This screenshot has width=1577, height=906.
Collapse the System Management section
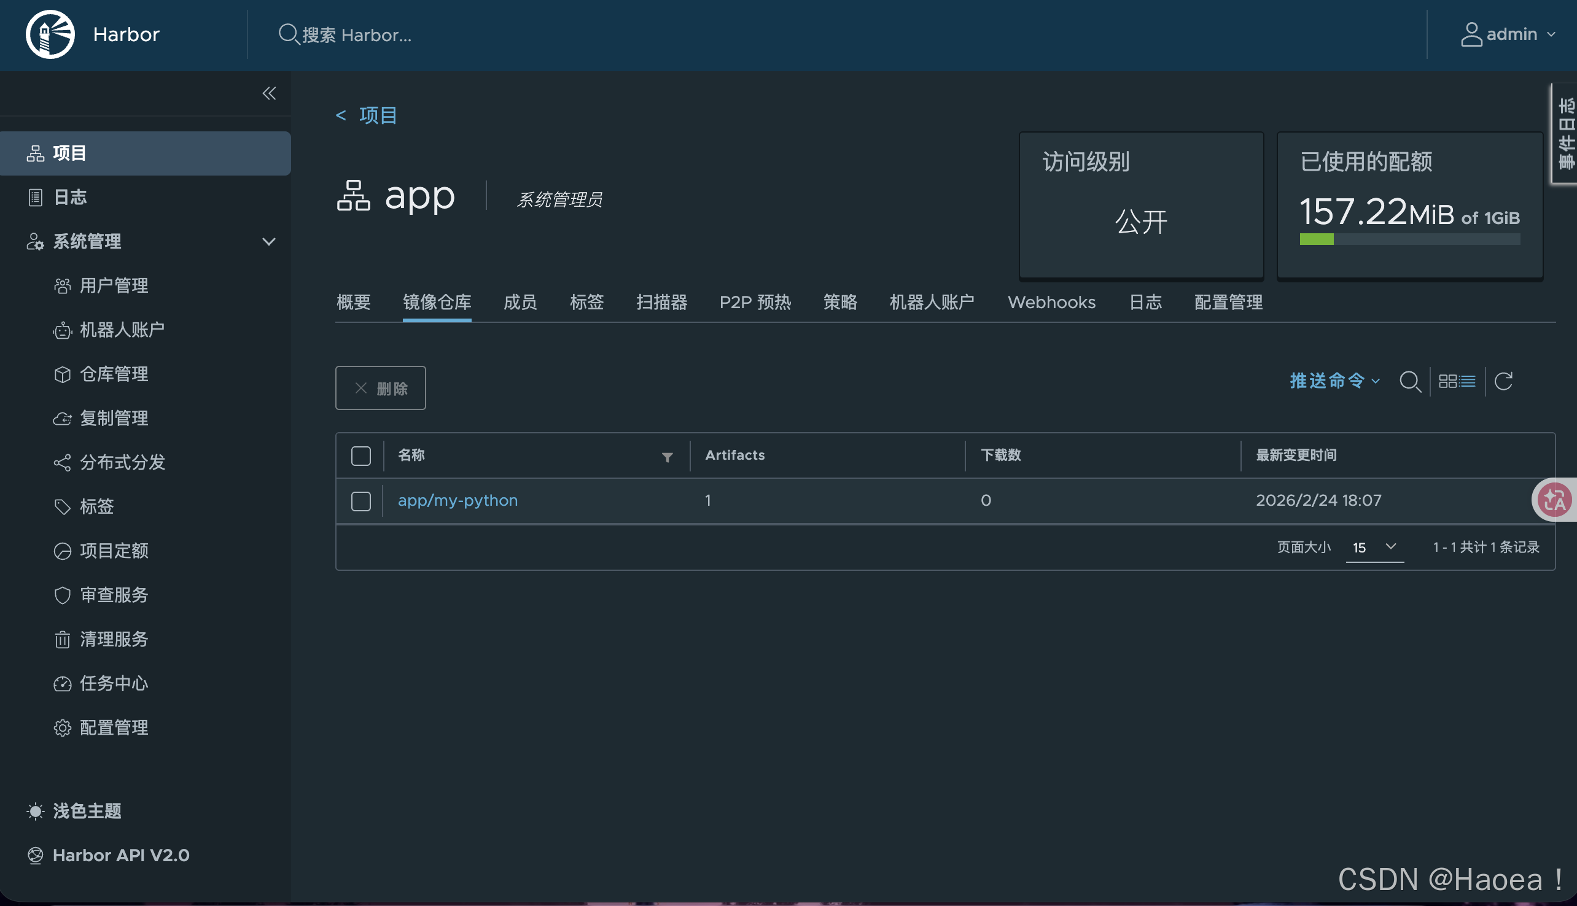[269, 241]
